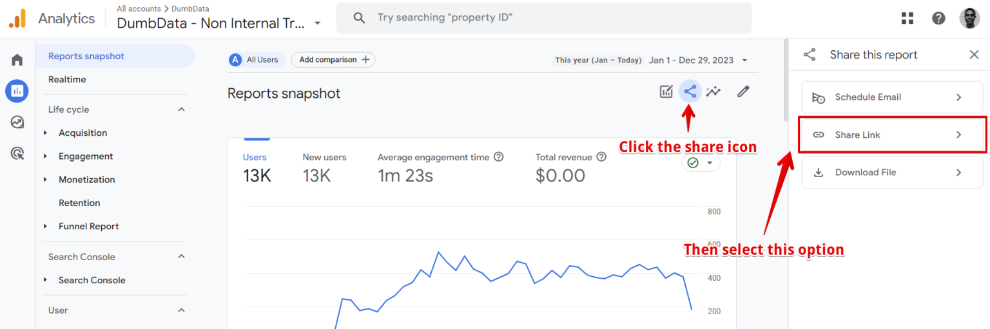Select the Total revenue metric tab

click(572, 167)
